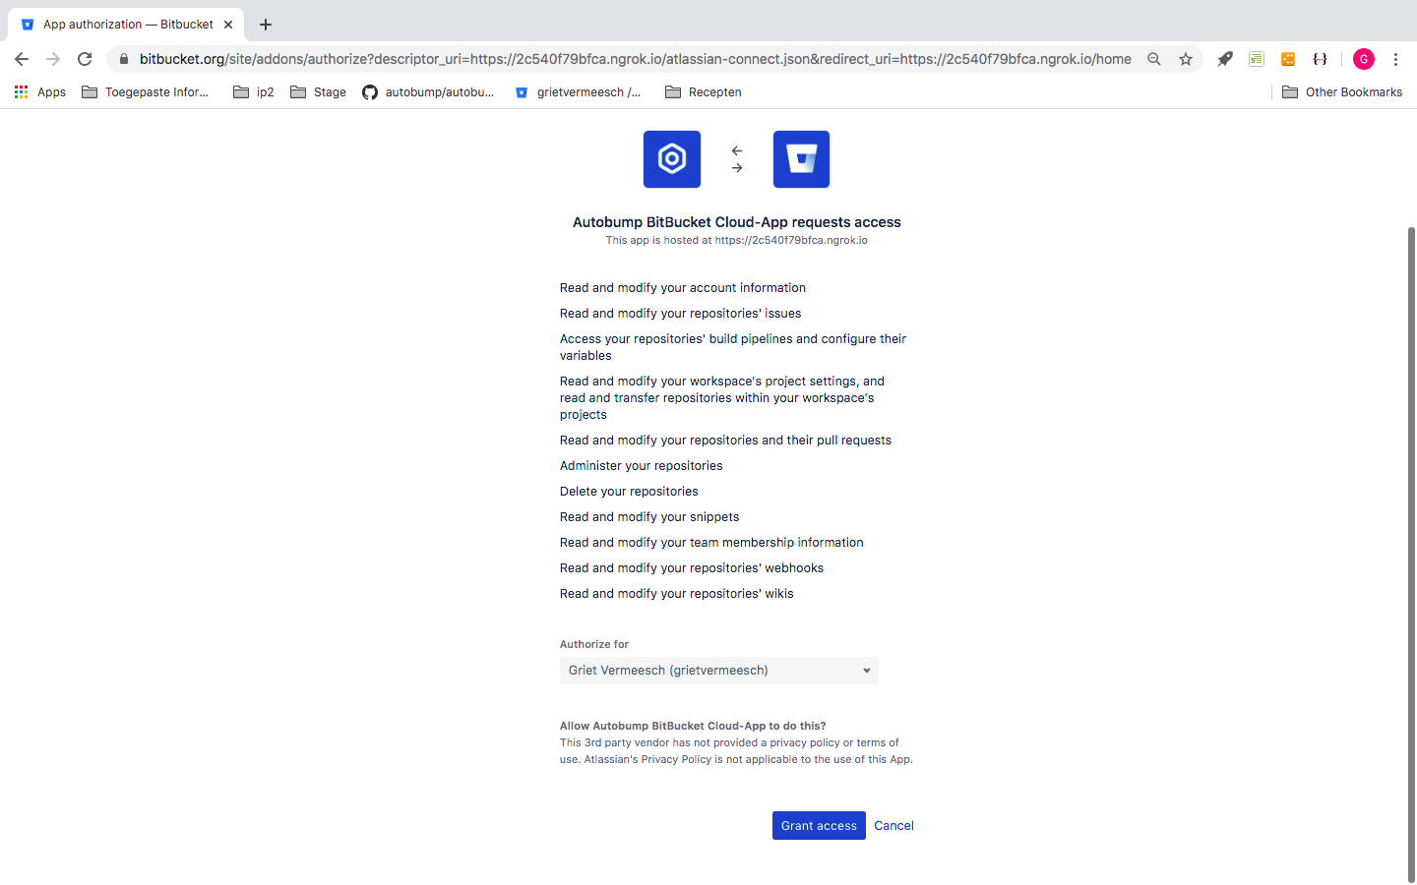Click the Autobump app hexagon logo
1417x885 pixels.
click(672, 159)
